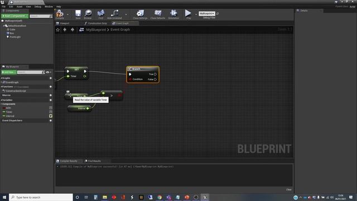Viewport: 357px width, 201px height.
Task: Select the Interval variable in the list
Action: (10, 116)
